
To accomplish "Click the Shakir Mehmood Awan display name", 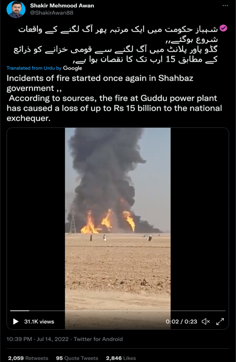I will pyautogui.click(x=62, y=5).
